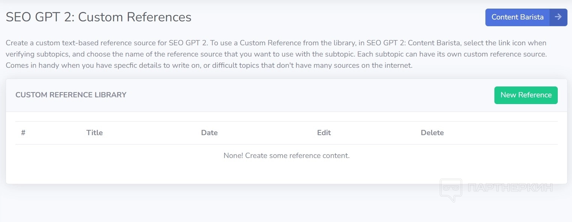Click the 'None! Create some reference content.' message
Viewport: 572px width, 222px height.
click(x=286, y=156)
